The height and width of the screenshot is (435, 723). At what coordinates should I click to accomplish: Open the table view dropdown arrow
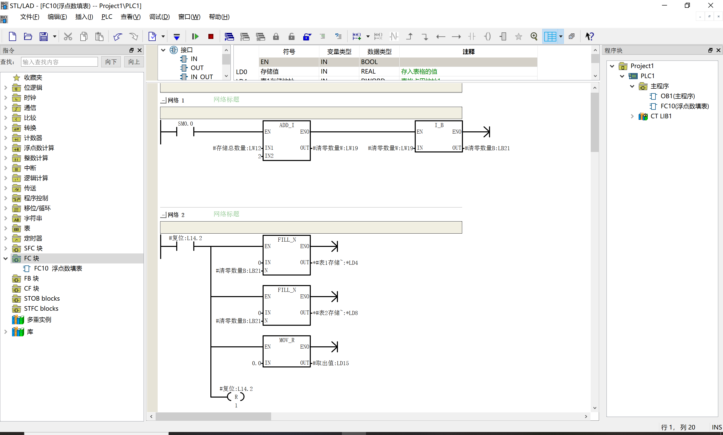tap(561, 36)
